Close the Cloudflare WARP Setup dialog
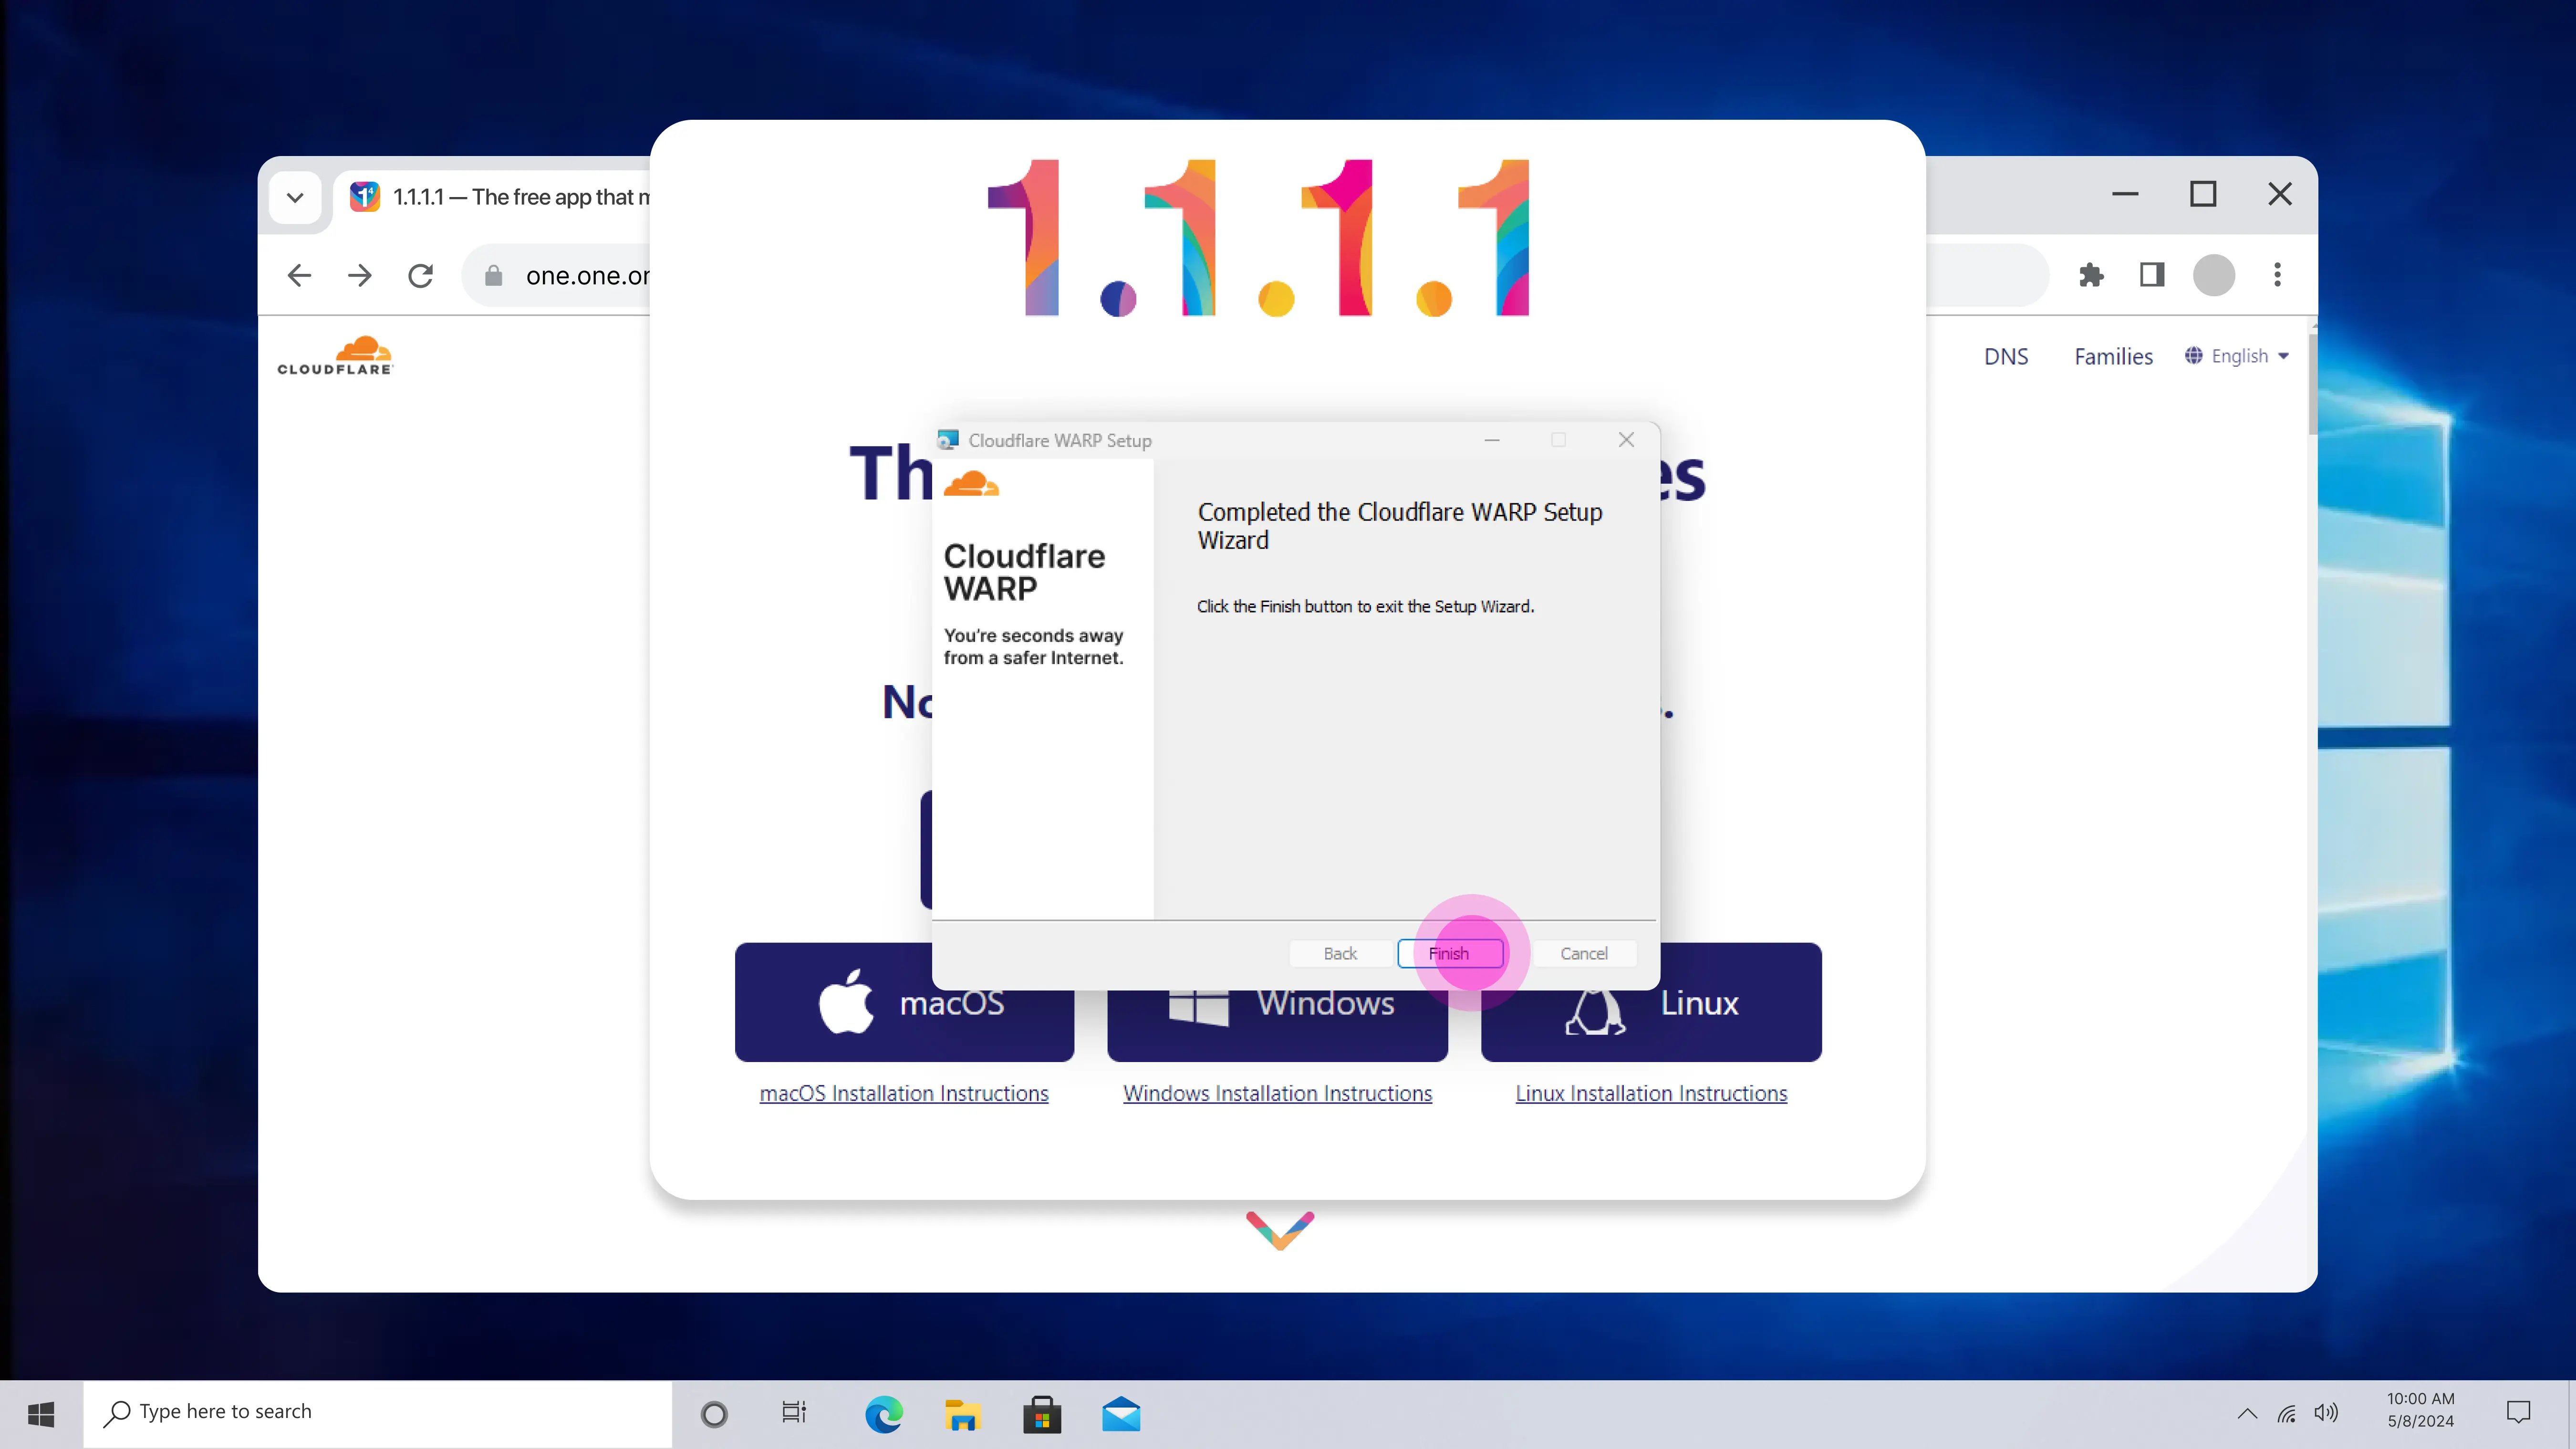This screenshot has width=2576, height=1449. (x=1626, y=440)
